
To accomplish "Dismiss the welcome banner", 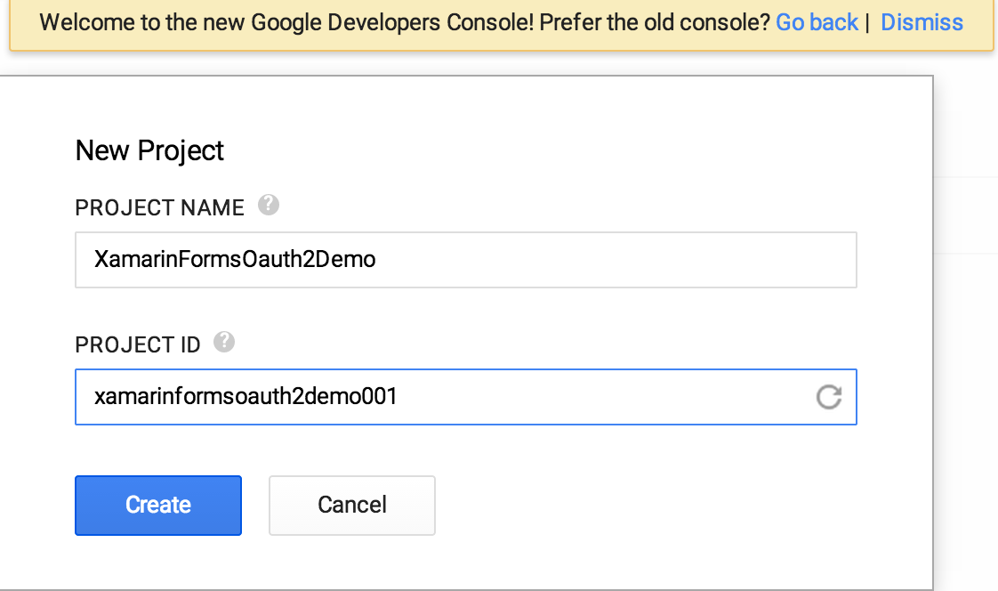I will 922,22.
